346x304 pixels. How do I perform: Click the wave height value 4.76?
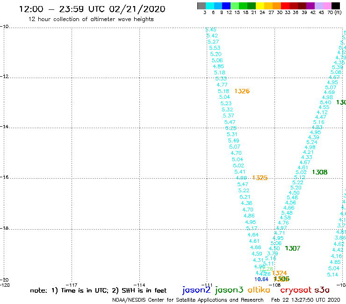point(283,223)
